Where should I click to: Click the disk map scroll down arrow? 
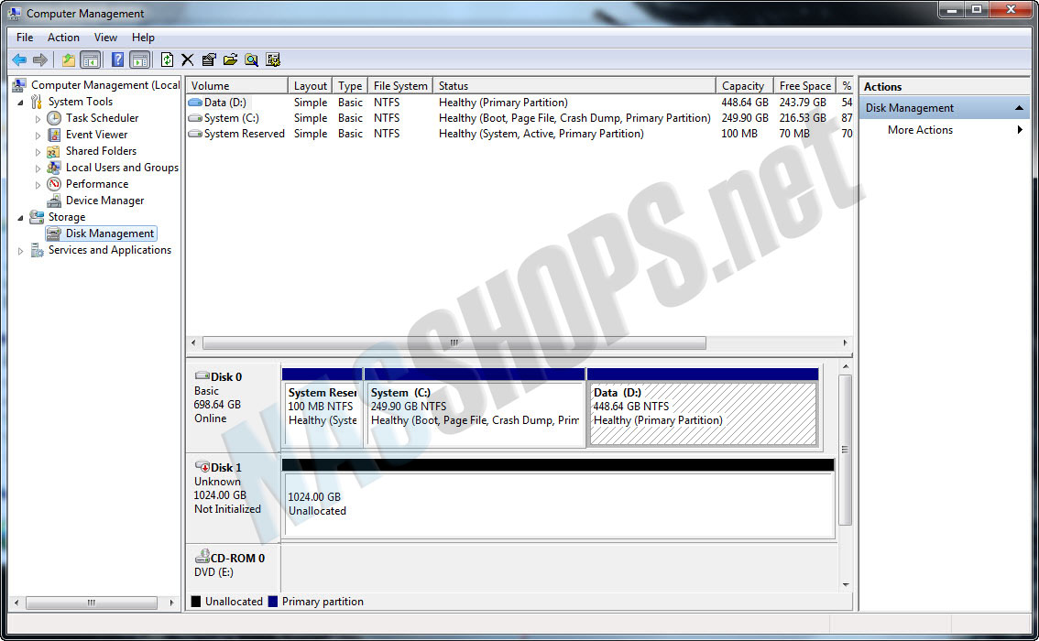coord(846,585)
